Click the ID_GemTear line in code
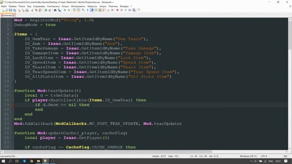The height and width of the screenshot is (164, 292). click(86, 39)
